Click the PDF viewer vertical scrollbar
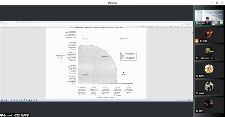Screen dimensions: 225x117 192,33
